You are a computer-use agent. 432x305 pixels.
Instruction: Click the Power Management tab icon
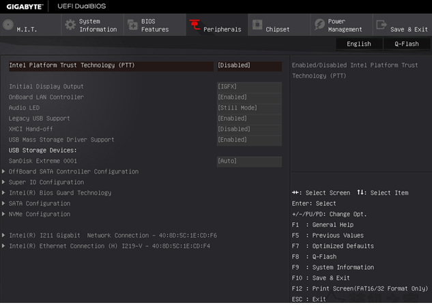click(319, 25)
